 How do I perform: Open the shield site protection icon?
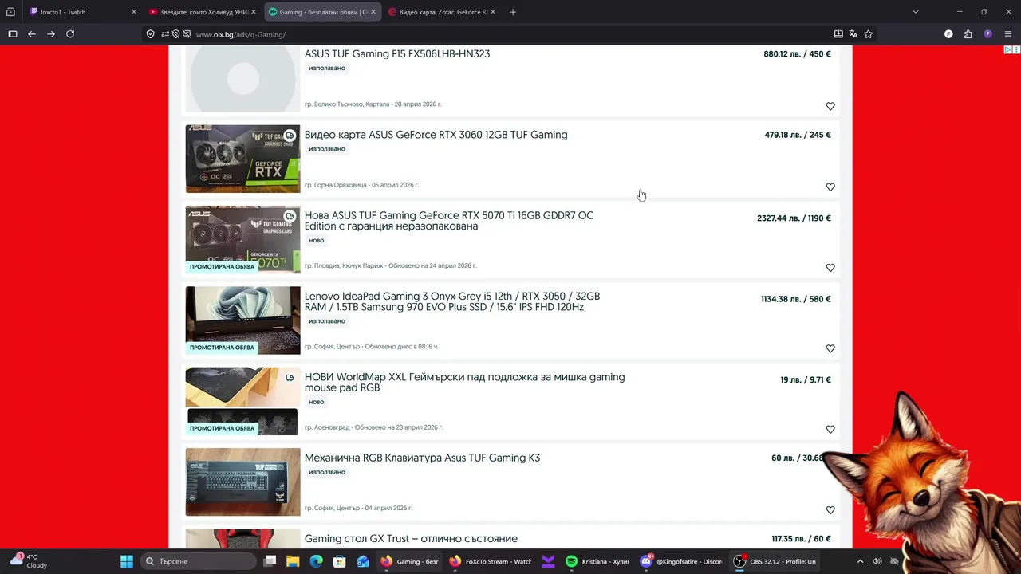tap(151, 34)
